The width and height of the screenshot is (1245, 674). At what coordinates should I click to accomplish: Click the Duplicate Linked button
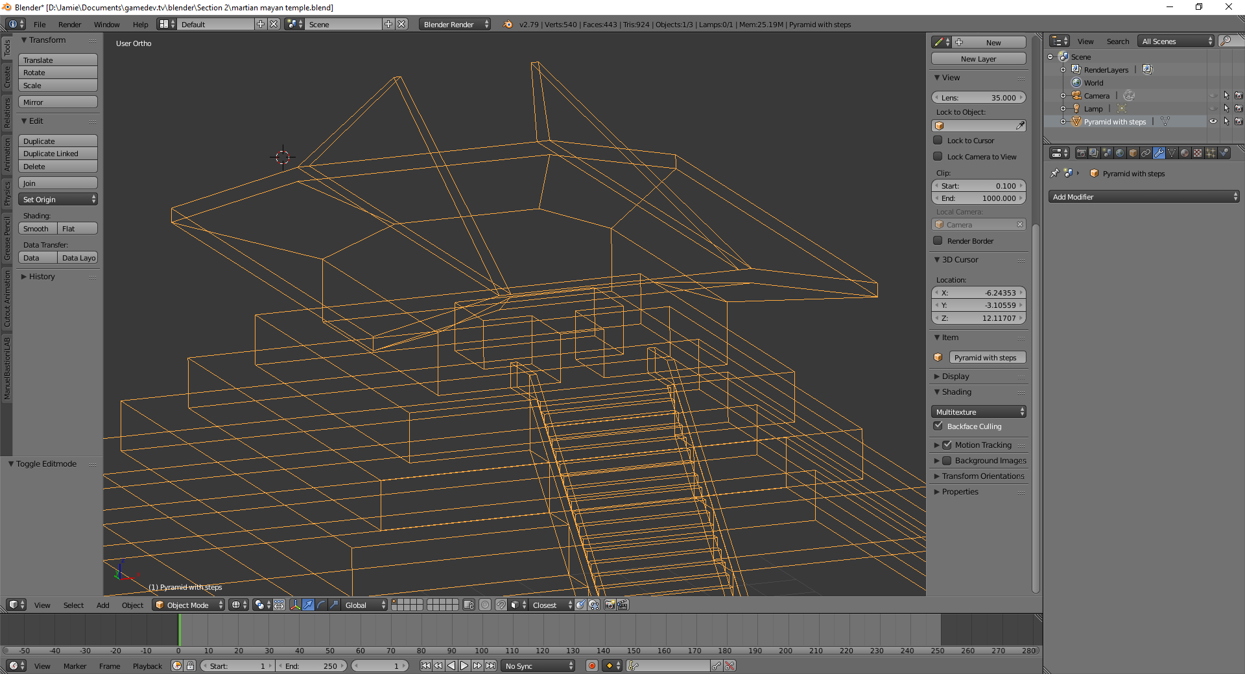[x=58, y=154]
